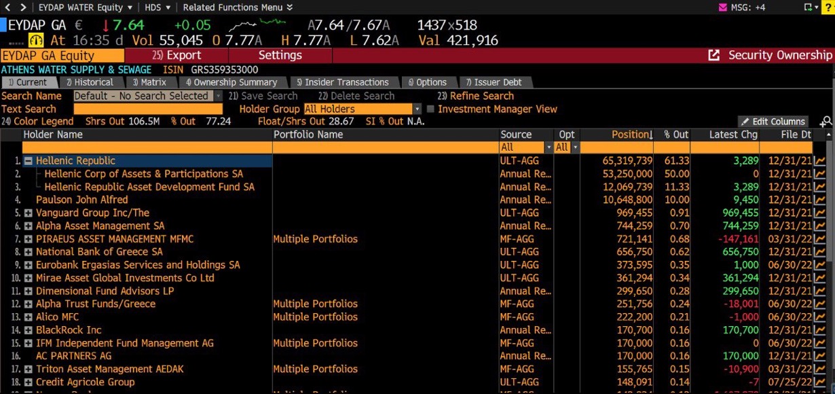Expand Vanguard Group Inc/The row
Image resolution: width=835 pixels, height=394 pixels.
29,213
